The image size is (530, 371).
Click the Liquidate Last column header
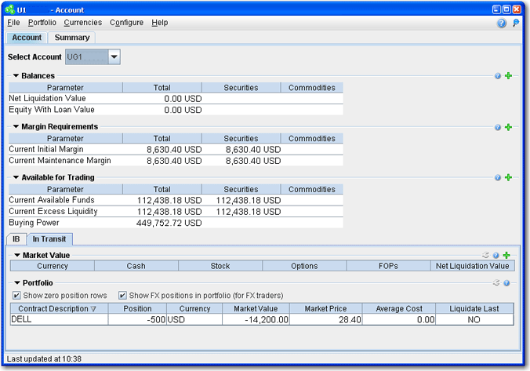pos(474,308)
